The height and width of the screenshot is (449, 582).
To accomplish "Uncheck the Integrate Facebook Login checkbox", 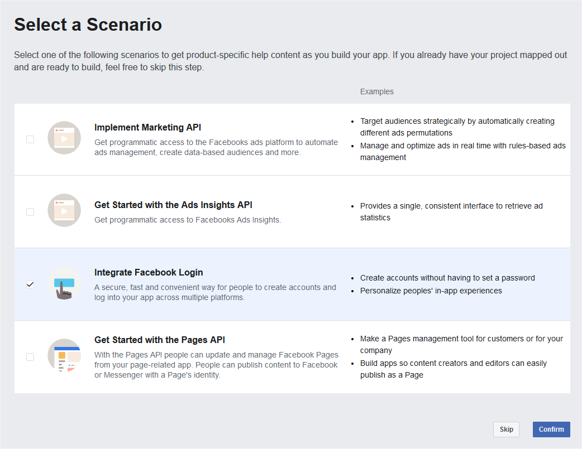I will [30, 284].
